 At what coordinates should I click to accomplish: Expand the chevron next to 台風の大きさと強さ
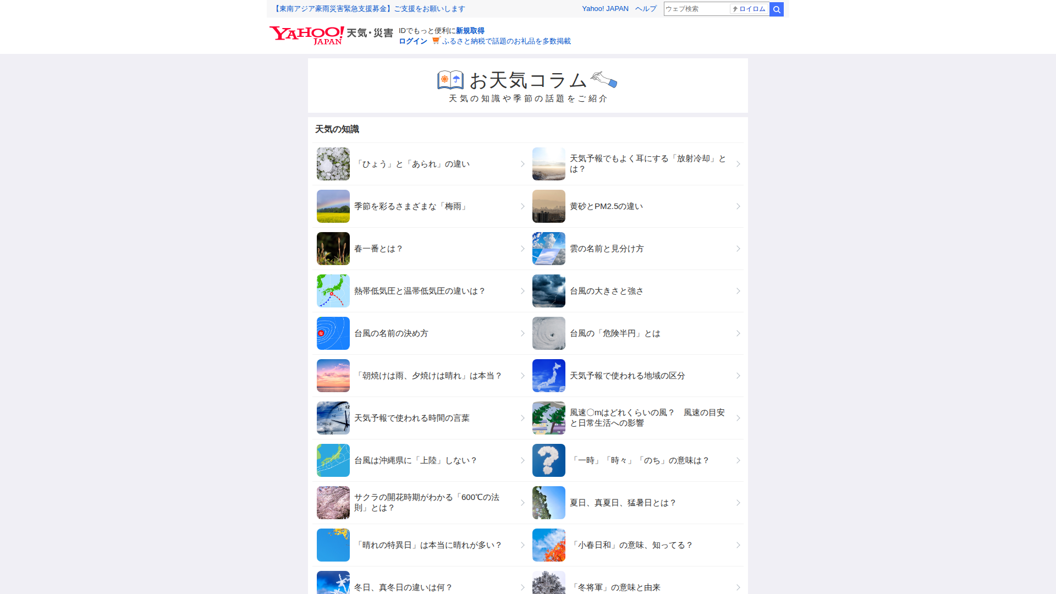coord(738,291)
